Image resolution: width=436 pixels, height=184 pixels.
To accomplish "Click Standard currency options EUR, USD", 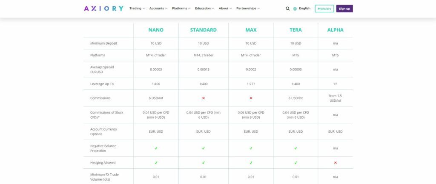I will (203, 132).
